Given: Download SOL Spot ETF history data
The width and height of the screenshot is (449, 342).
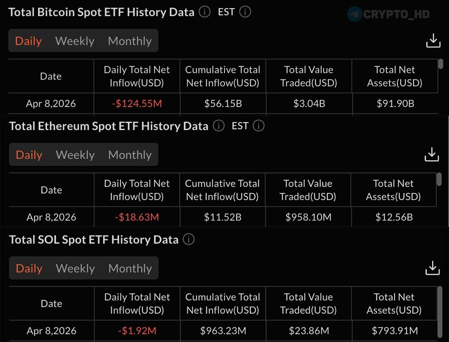Looking at the screenshot, I should [x=432, y=268].
